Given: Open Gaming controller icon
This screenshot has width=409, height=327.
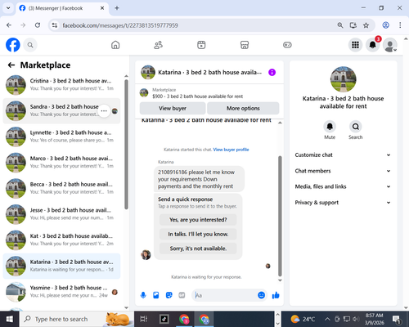Looking at the screenshot, I should tap(287, 45).
